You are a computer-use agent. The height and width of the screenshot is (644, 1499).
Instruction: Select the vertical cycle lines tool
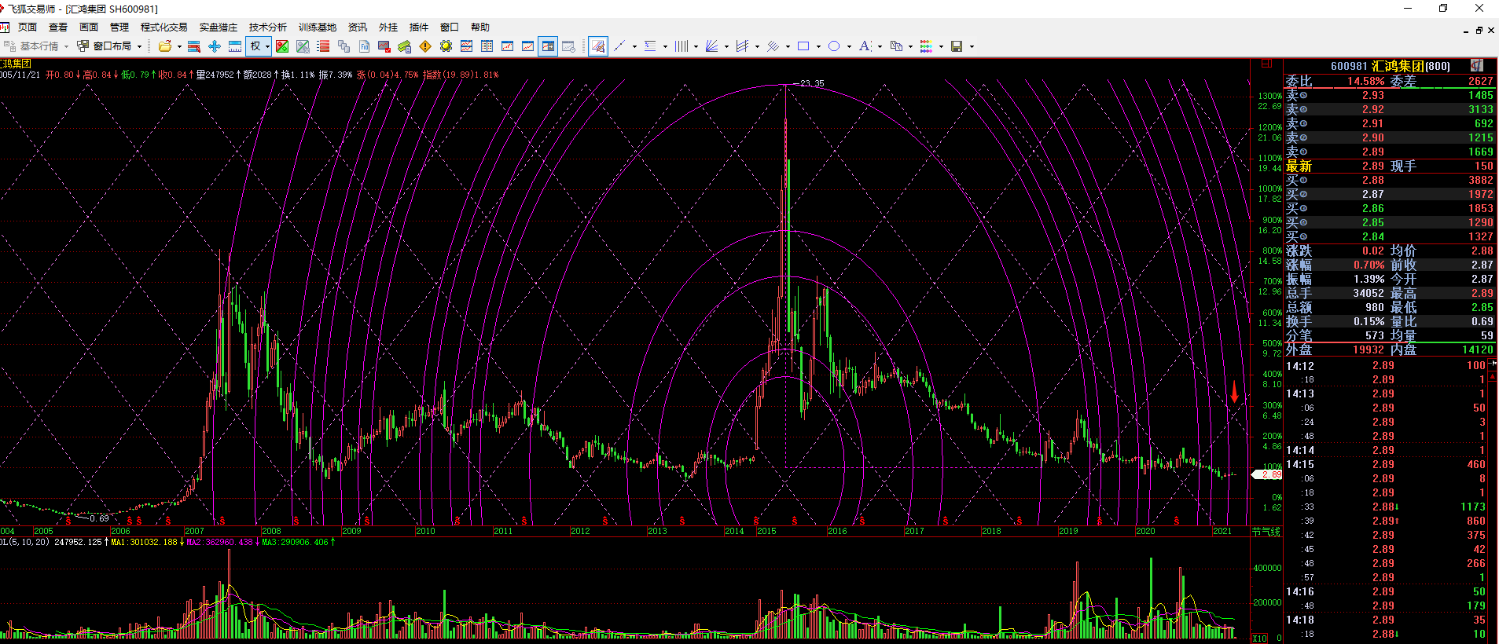681,46
